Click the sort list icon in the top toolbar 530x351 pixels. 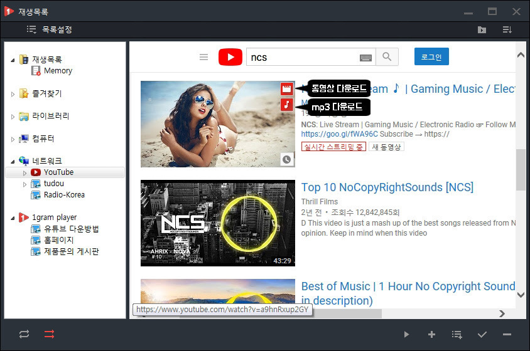507,29
